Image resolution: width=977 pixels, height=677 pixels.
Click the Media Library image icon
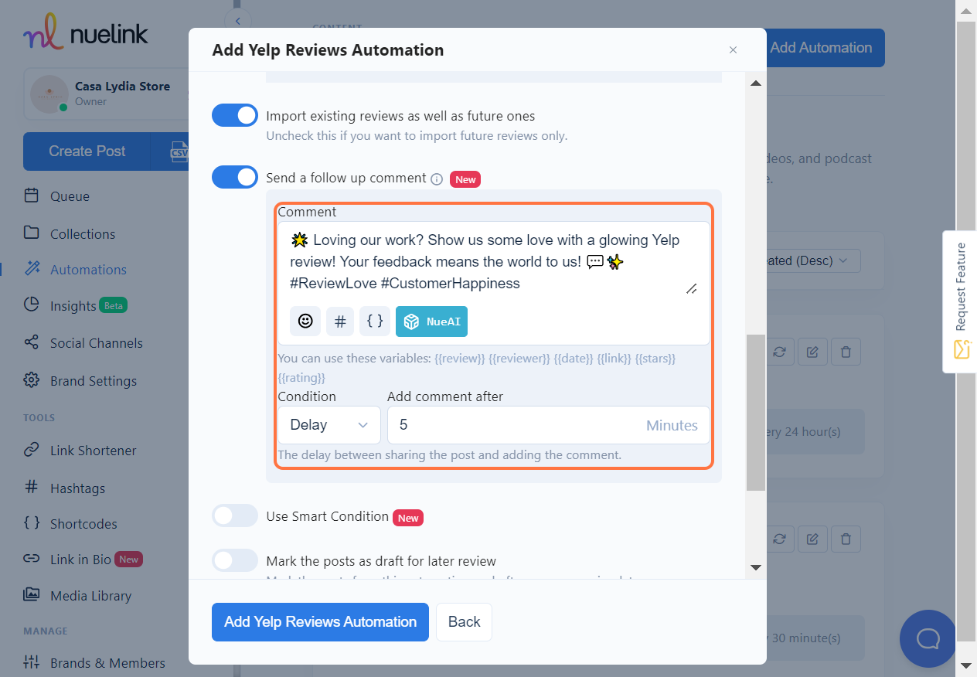[32, 595]
